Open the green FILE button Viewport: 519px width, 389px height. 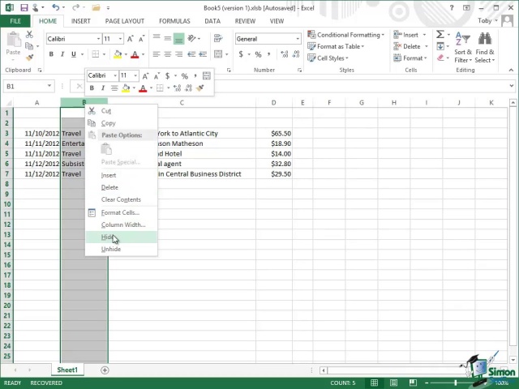pyautogui.click(x=15, y=21)
